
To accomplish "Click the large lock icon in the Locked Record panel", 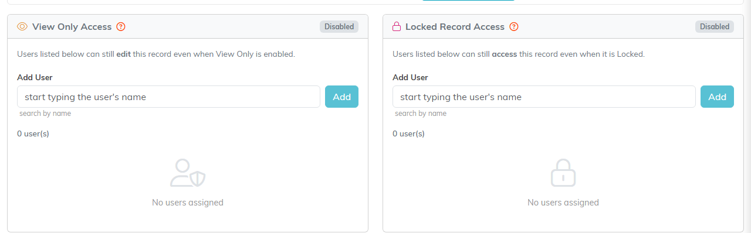I will pyautogui.click(x=563, y=173).
